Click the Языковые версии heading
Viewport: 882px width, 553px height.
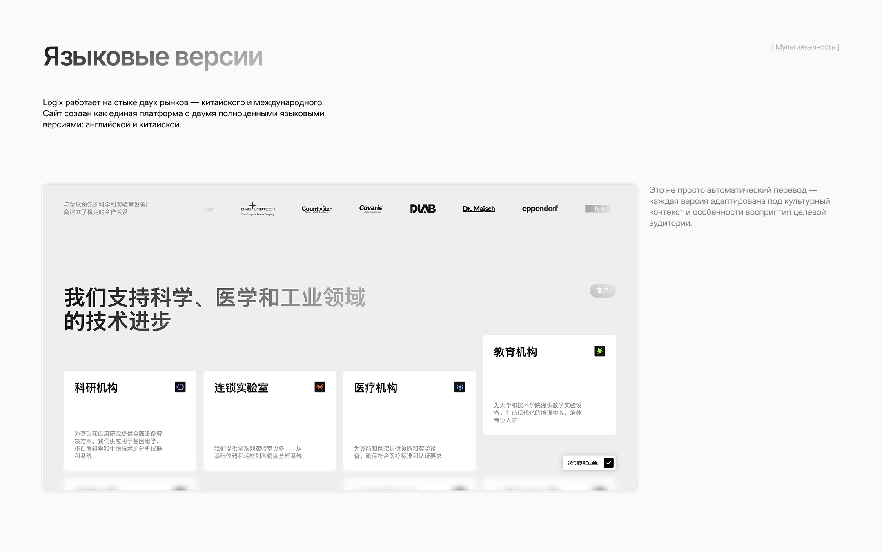(153, 57)
